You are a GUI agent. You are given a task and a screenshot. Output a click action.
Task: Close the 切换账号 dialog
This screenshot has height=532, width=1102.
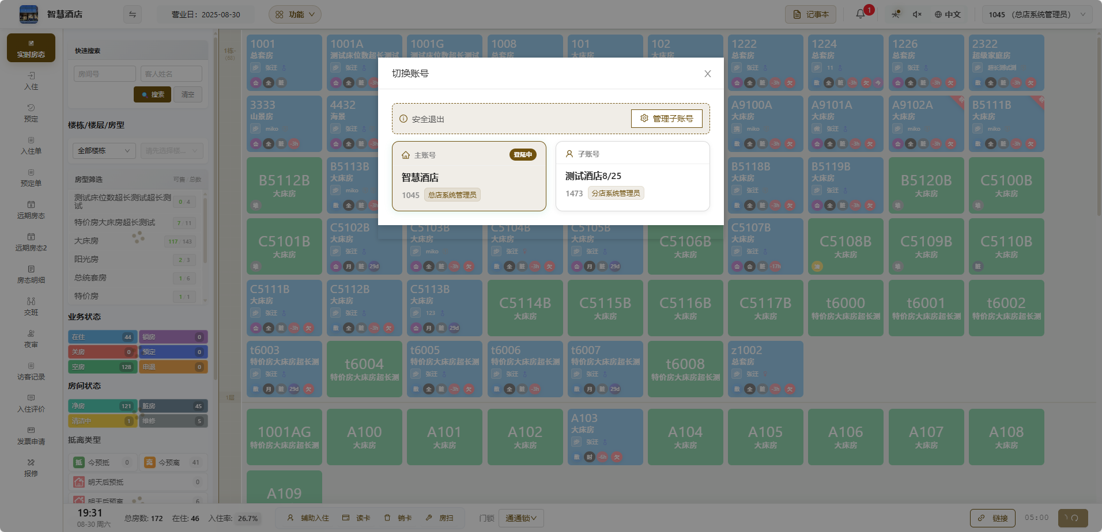(707, 74)
